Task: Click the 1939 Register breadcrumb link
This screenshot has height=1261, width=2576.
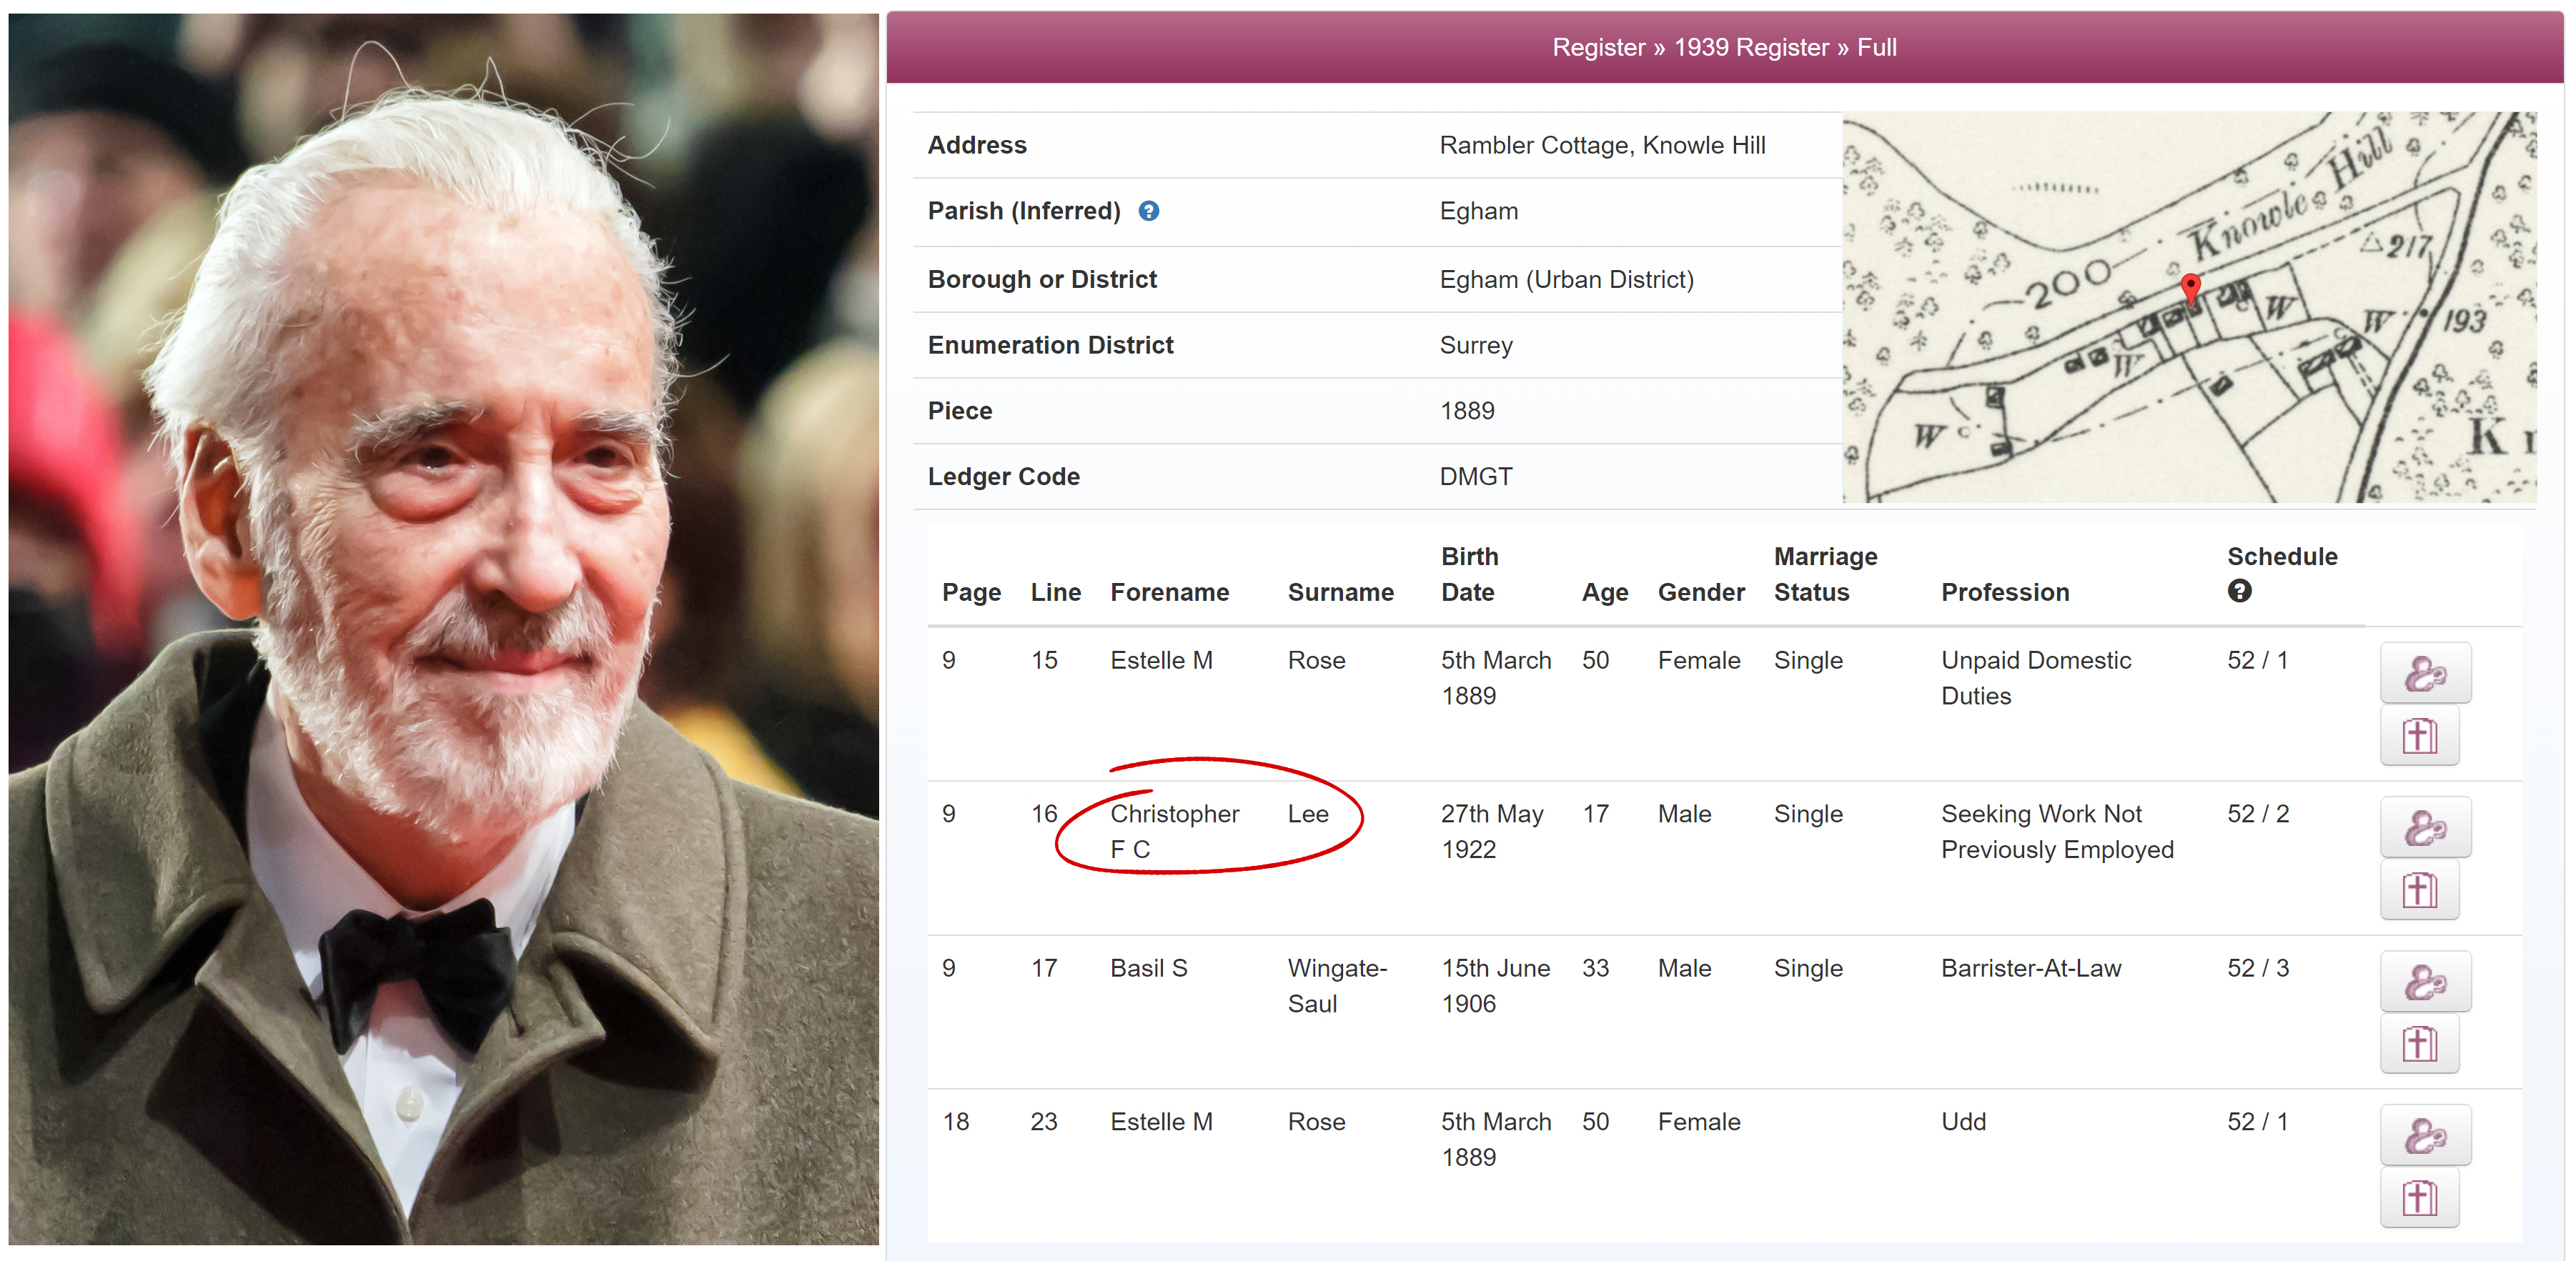Action: (1753, 47)
